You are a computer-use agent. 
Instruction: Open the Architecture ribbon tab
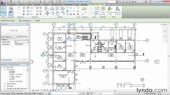click(x=12, y=5)
